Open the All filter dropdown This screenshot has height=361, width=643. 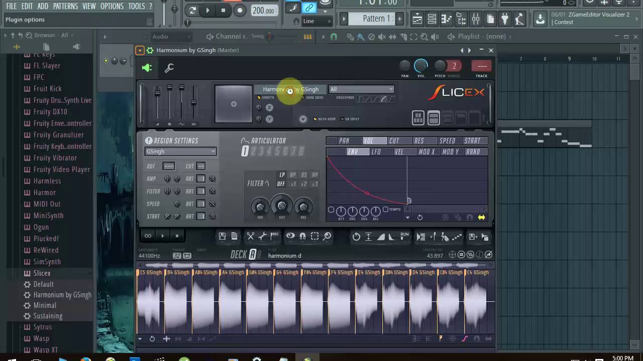(x=361, y=89)
